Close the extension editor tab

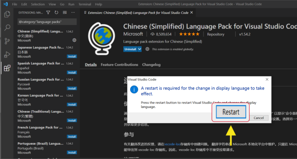tap(192, 12)
